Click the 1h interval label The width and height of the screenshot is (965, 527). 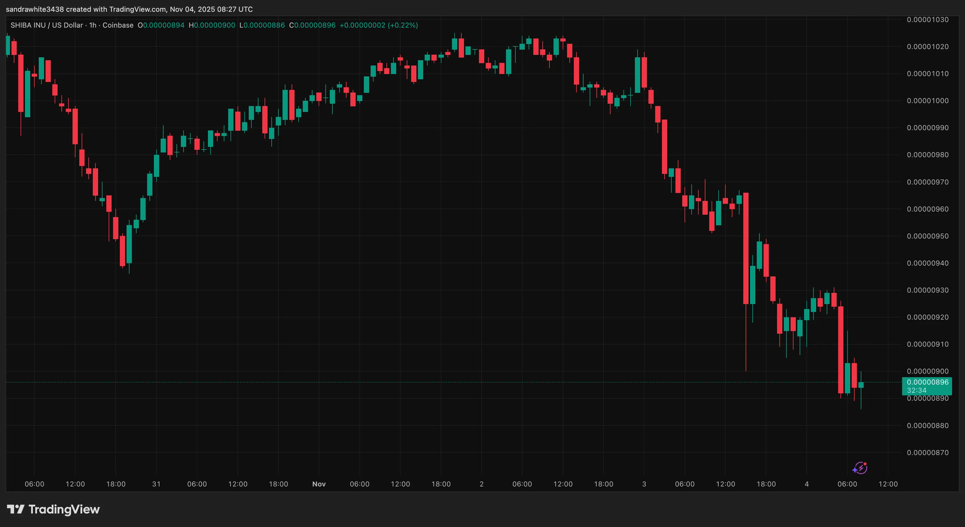(x=92, y=25)
